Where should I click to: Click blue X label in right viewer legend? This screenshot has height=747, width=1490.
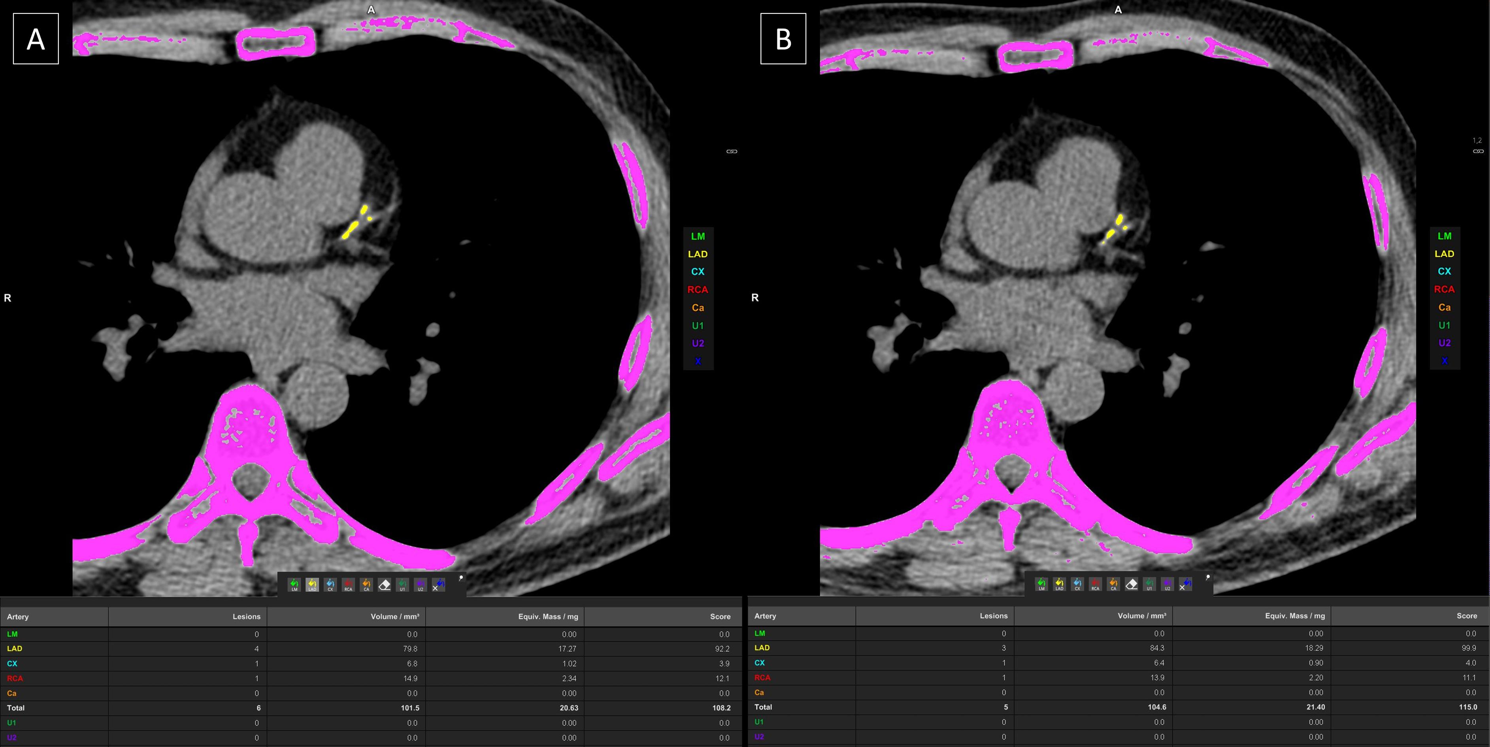(1445, 360)
